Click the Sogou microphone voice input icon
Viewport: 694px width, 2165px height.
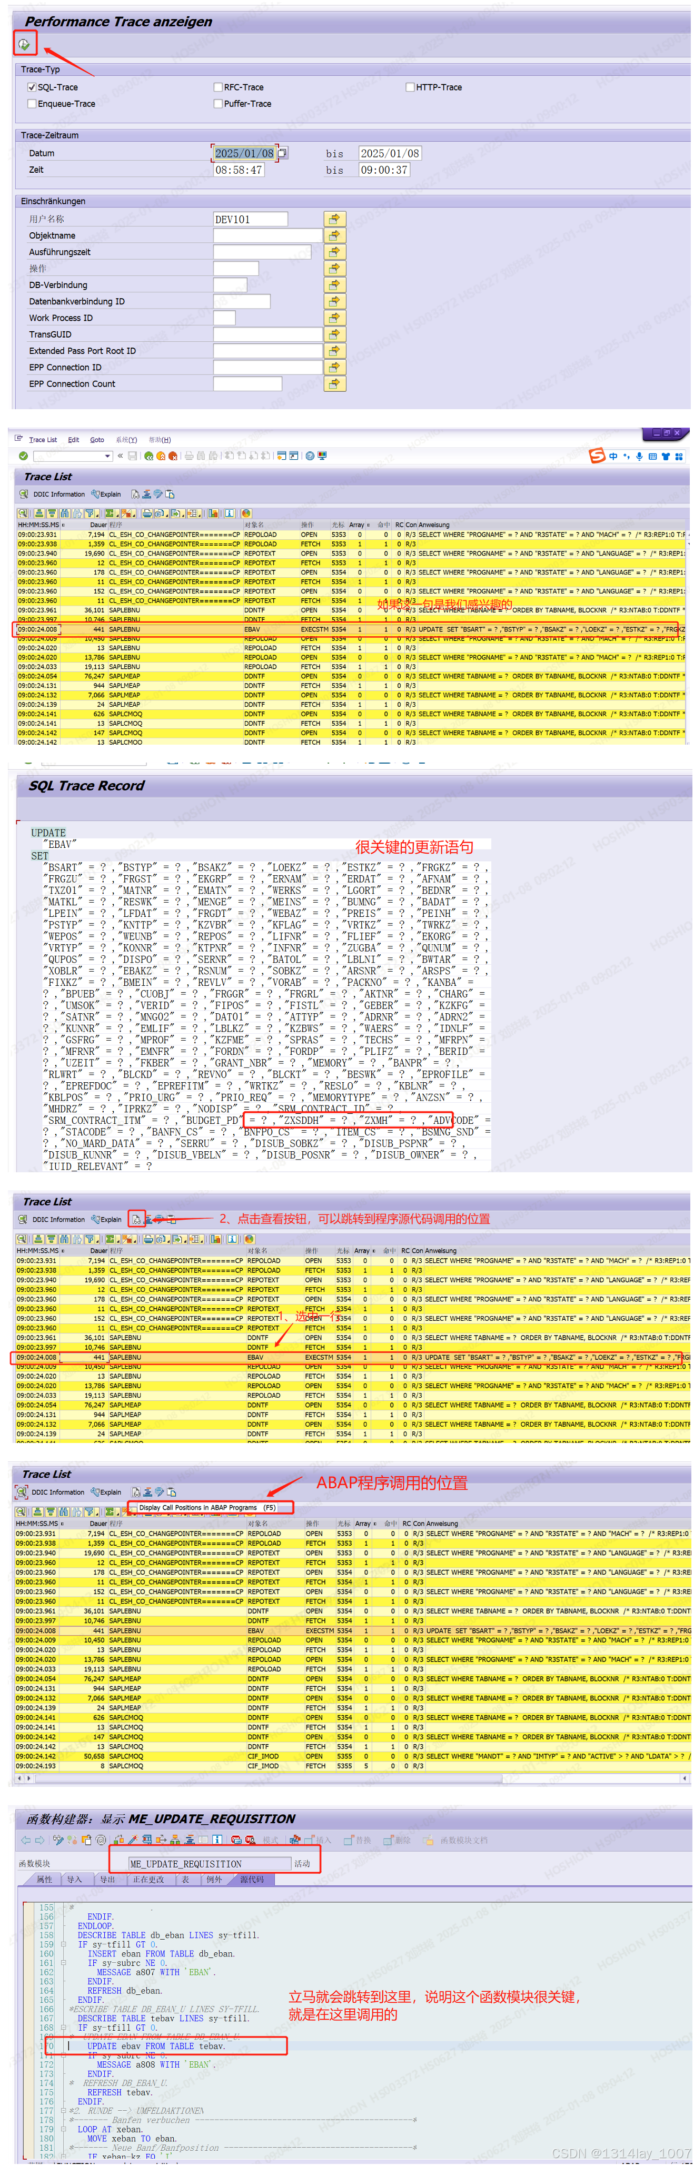[x=639, y=457]
